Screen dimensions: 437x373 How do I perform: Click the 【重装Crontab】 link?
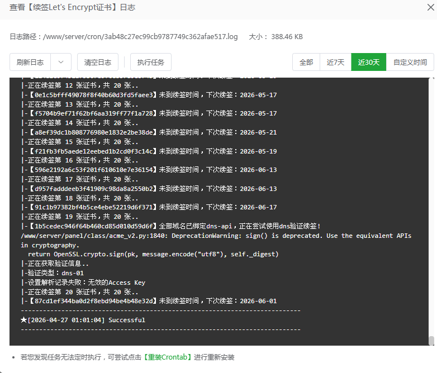[x=168, y=357]
